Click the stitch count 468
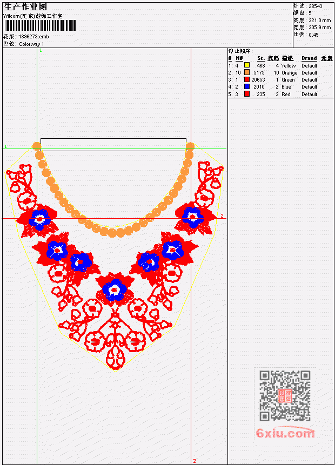This screenshot has height=465, width=335. (261, 65)
